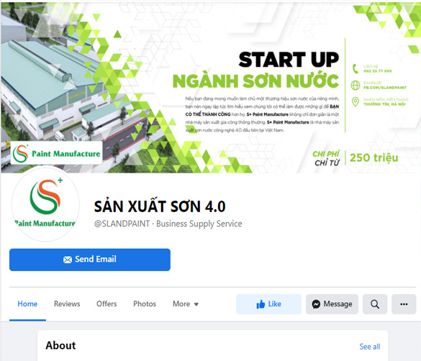The height and width of the screenshot is (361, 421).
Task: Open the cover photo with START UP text
Action: coord(210,88)
